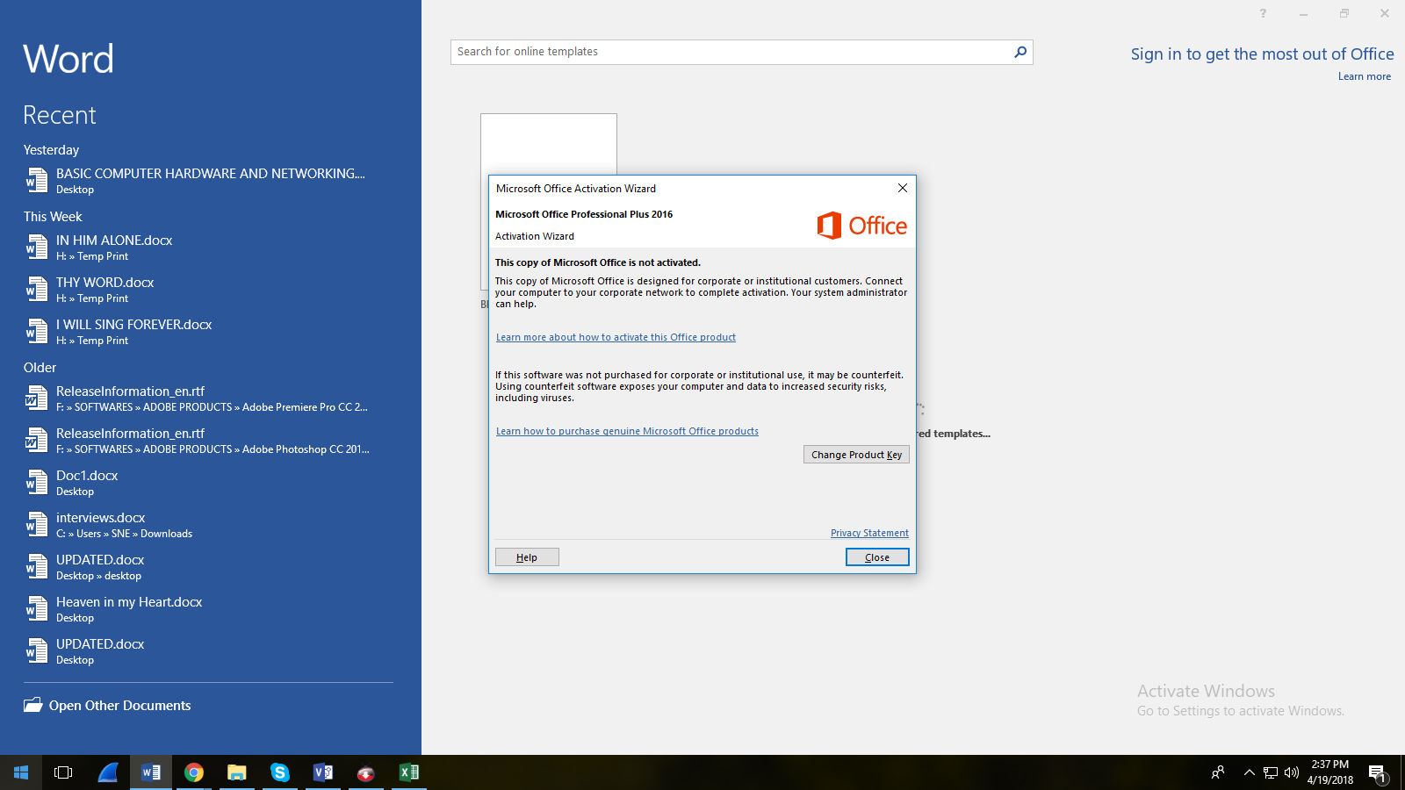Image resolution: width=1405 pixels, height=790 pixels.
Task: Click the volume speaker icon
Action: pos(1292,772)
